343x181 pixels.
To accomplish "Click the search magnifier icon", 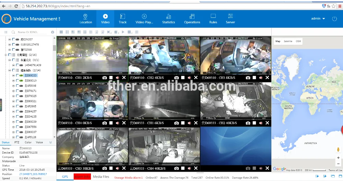I will click(x=13, y=32).
